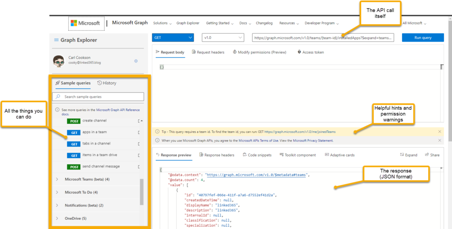Click the info icon in the tip banner
This screenshot has height=229, width=452.
point(158,132)
